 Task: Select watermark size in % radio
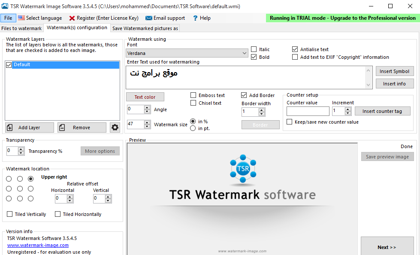coord(193,121)
